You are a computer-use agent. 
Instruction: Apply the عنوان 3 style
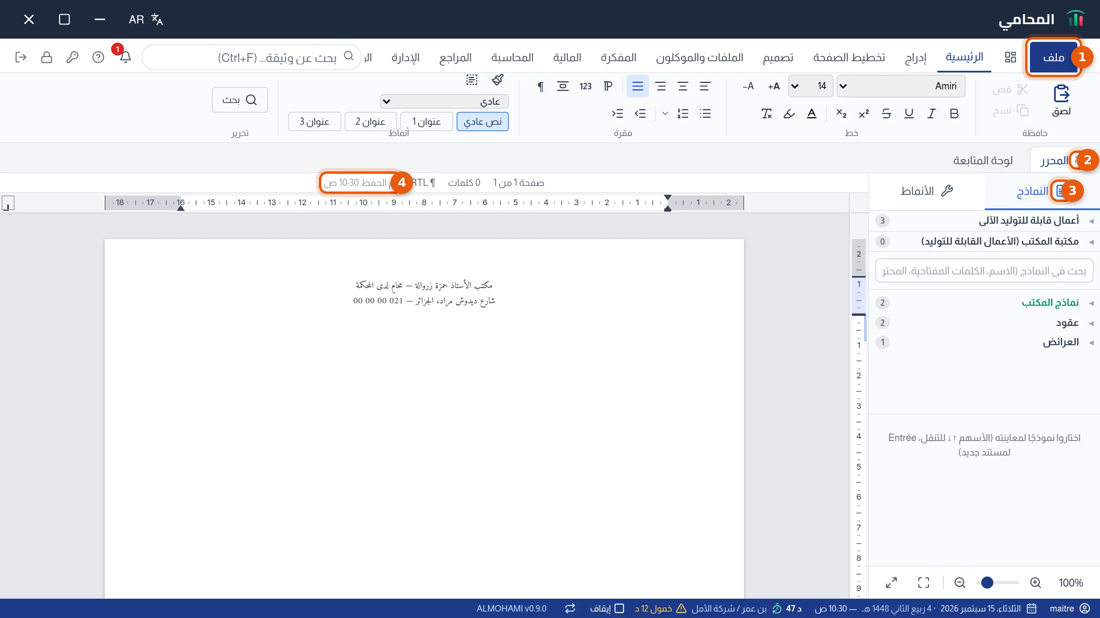point(314,122)
